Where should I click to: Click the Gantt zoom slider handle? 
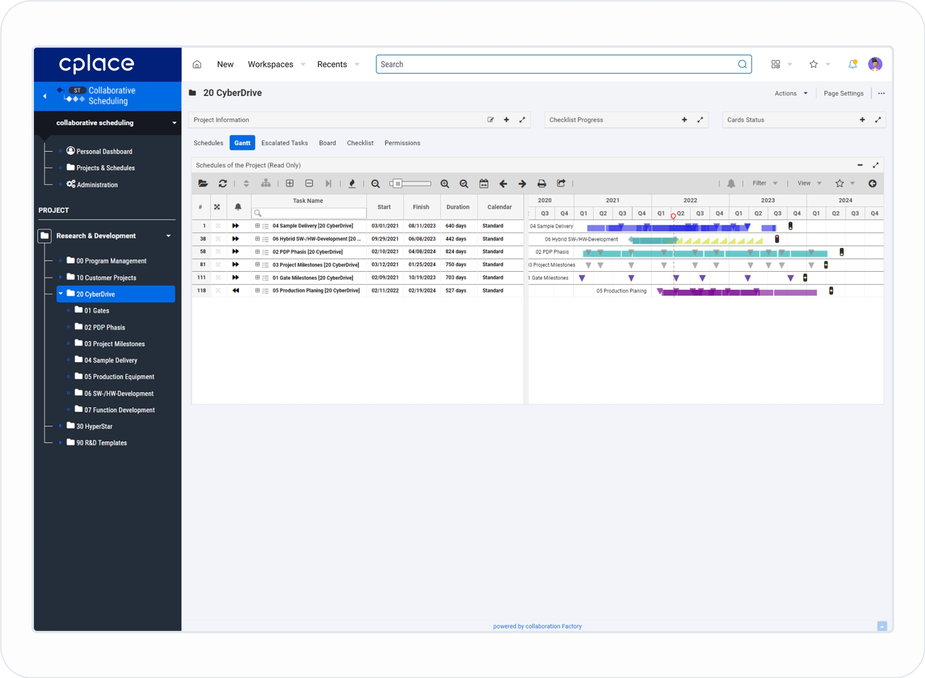(x=397, y=183)
